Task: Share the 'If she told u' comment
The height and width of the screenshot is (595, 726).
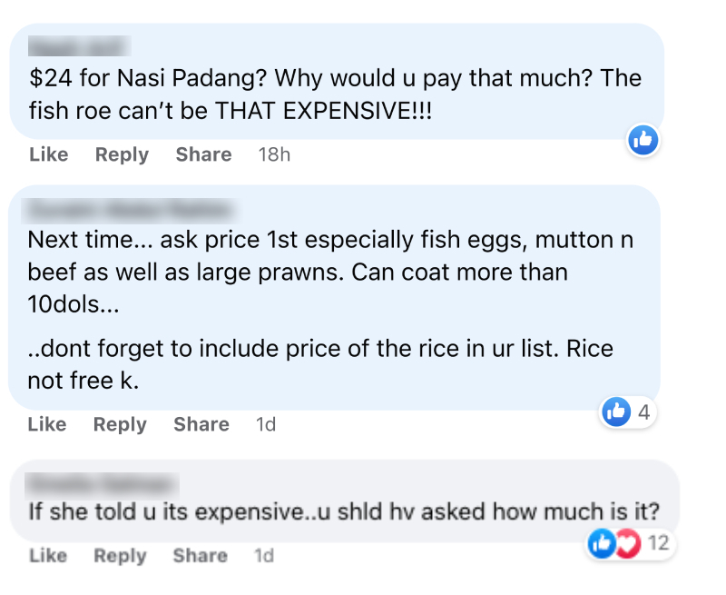Action: coord(200,555)
